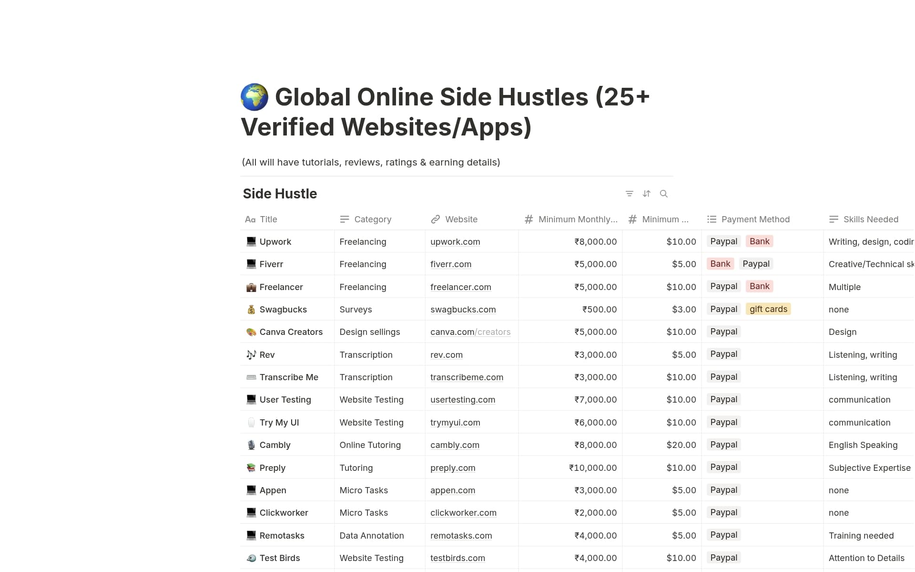Open the Minimum Monthly column header
The width and height of the screenshot is (915, 572).
coord(570,219)
